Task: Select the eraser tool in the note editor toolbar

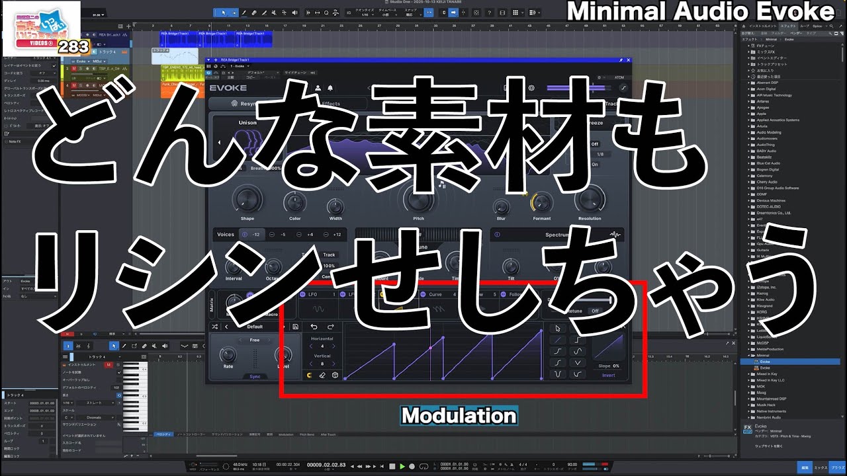Action: pos(144,346)
